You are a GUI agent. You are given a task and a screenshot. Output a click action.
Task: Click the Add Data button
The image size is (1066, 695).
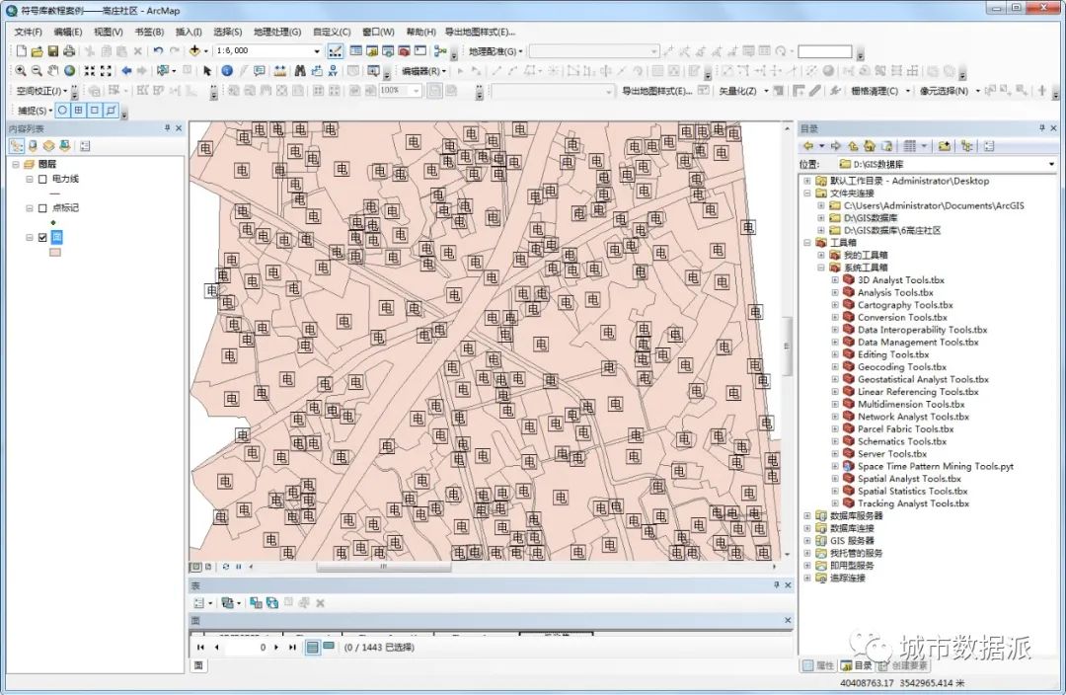click(194, 51)
